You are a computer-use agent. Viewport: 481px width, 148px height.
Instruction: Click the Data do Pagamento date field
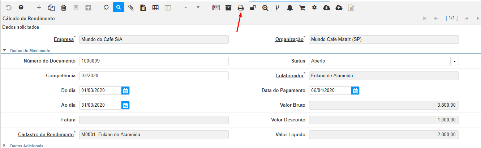point(330,91)
